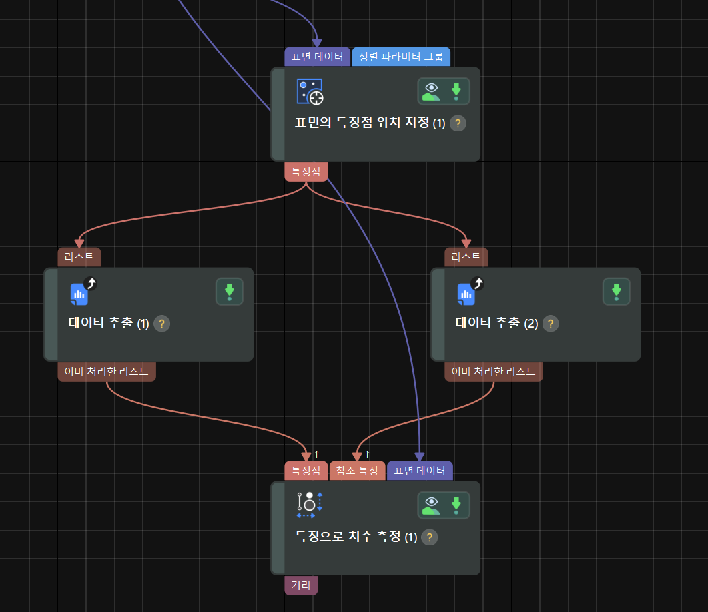Screen dimensions: 708x612
Task: Run the 특징으로 치수 측정 (1) step
Action: [456, 505]
